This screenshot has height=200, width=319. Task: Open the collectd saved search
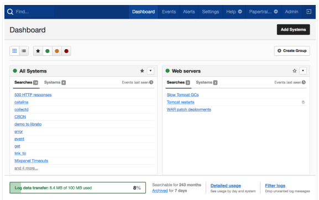[22, 109]
